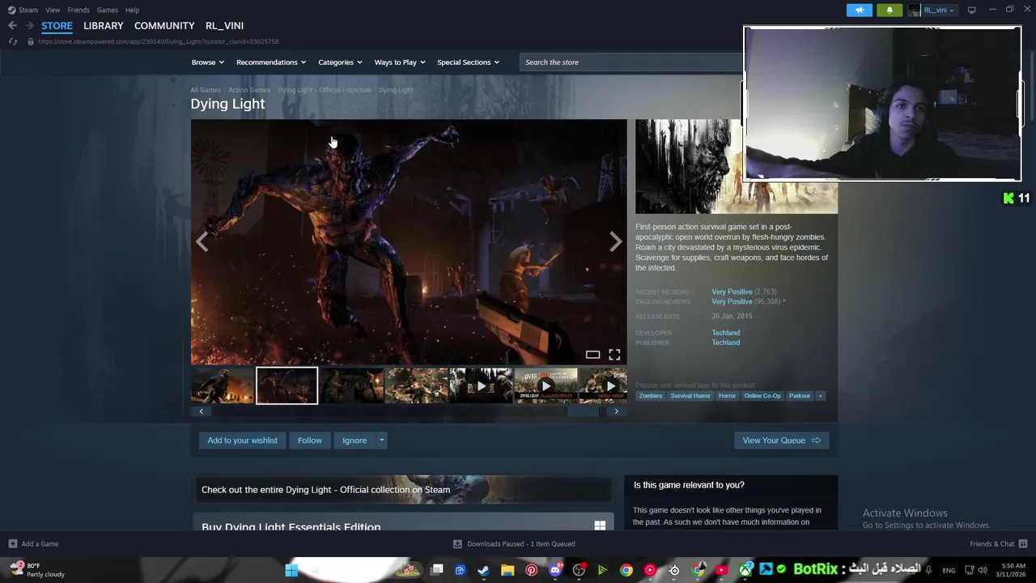Select the Zombies tag
Image resolution: width=1036 pixels, height=583 pixels.
coord(650,396)
